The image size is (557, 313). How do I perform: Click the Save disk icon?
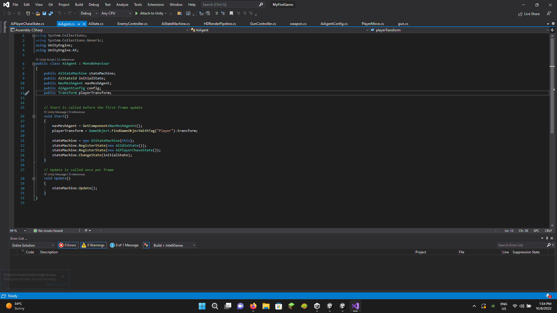44,13
